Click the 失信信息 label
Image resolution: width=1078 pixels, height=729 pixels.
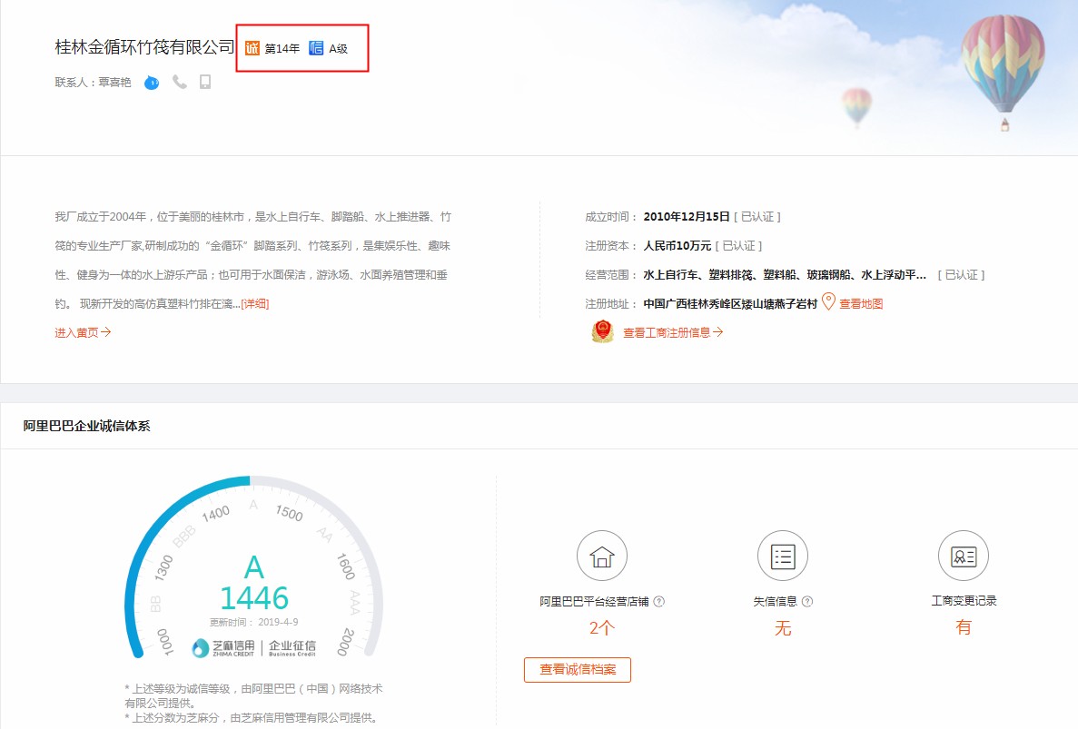pos(775,602)
